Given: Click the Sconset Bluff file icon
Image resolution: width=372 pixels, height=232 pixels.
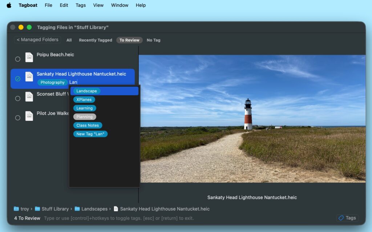Looking at the screenshot, I should tap(29, 97).
